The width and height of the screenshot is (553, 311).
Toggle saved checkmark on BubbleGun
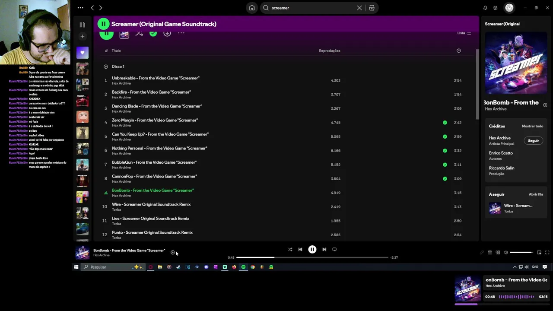pos(445,165)
